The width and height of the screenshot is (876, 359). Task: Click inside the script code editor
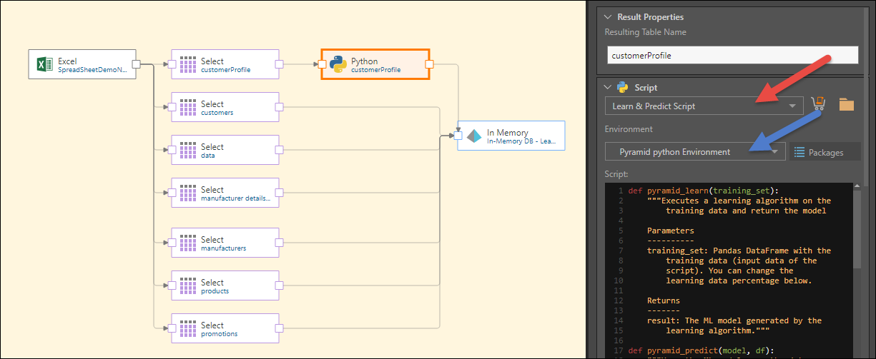[x=737, y=271]
